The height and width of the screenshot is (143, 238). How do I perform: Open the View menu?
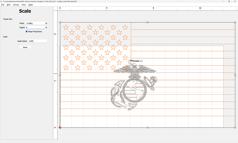pos(24,5)
